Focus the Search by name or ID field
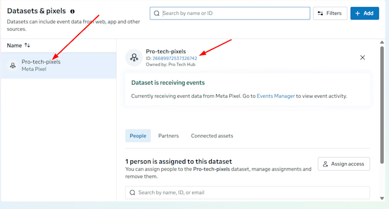Screen dimensions: 389x209 (230, 13)
